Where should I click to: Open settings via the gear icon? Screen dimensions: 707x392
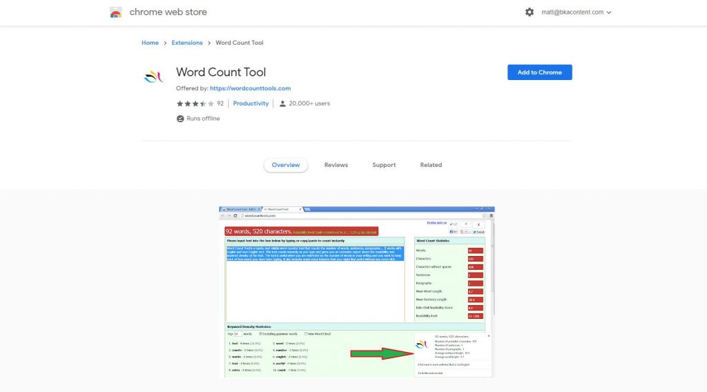coord(530,12)
